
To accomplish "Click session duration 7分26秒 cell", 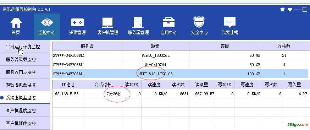I will (103, 94).
